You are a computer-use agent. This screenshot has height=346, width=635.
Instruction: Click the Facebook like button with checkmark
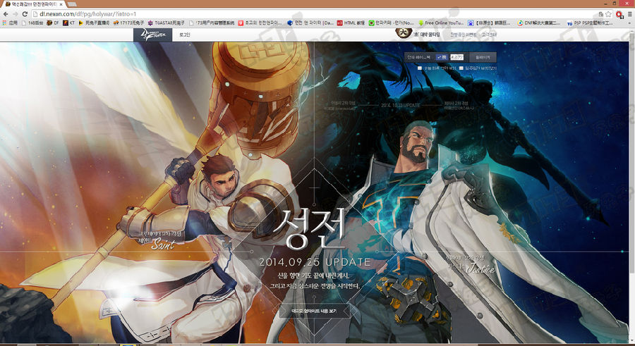tap(442, 58)
